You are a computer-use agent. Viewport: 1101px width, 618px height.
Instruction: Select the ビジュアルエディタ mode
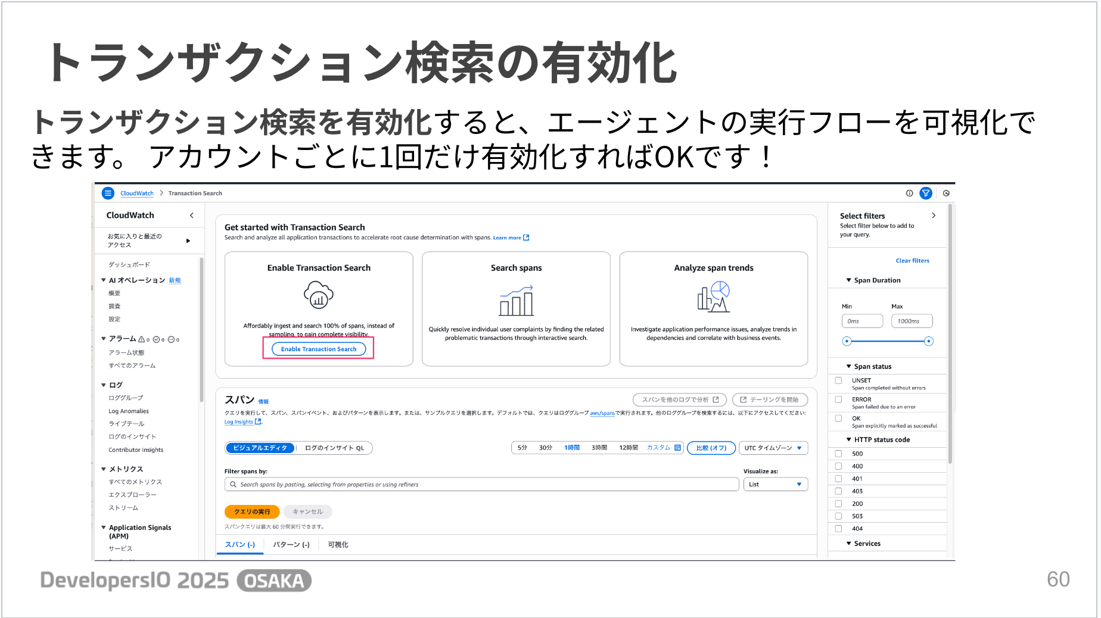coord(260,448)
